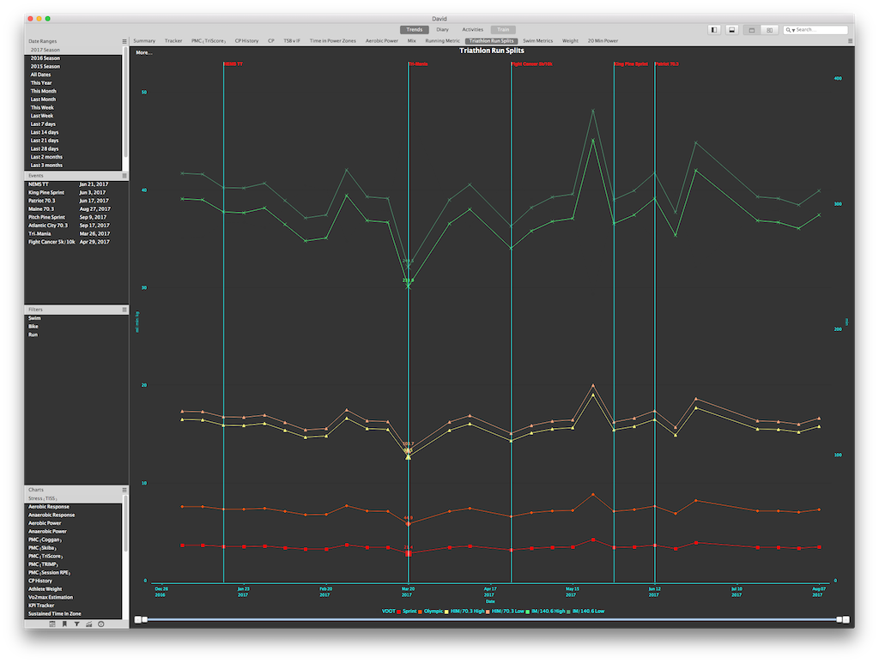The height and width of the screenshot is (663, 879).
Task: Select the Diary view button
Action: coord(442,29)
